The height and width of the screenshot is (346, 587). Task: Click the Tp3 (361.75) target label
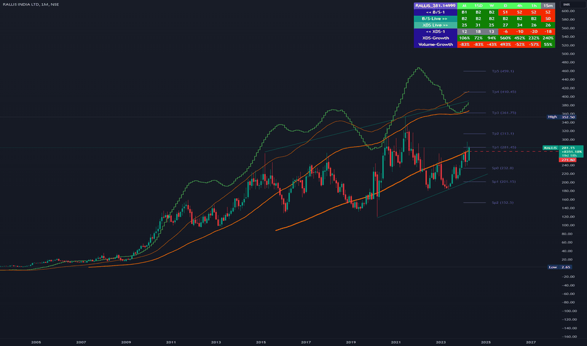[x=504, y=113]
